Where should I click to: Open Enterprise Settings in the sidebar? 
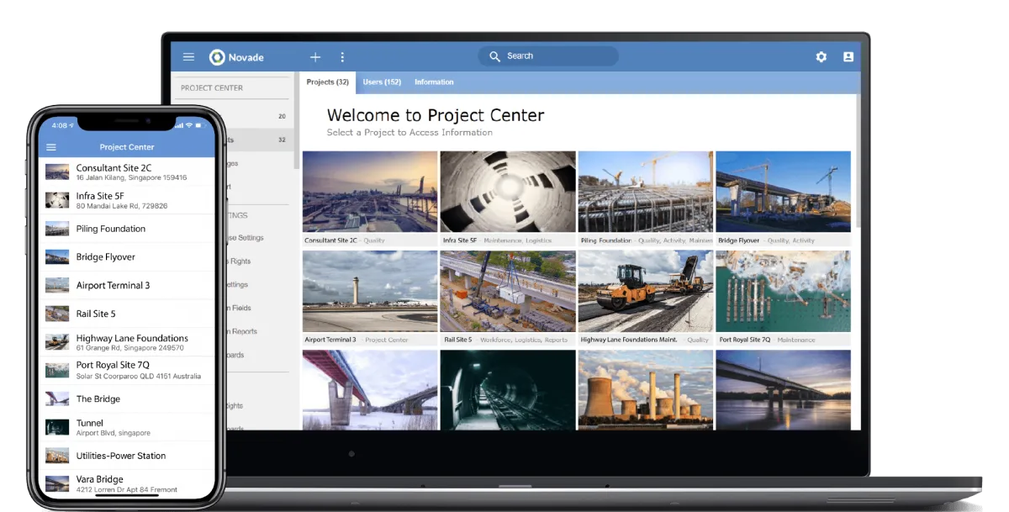coord(252,239)
